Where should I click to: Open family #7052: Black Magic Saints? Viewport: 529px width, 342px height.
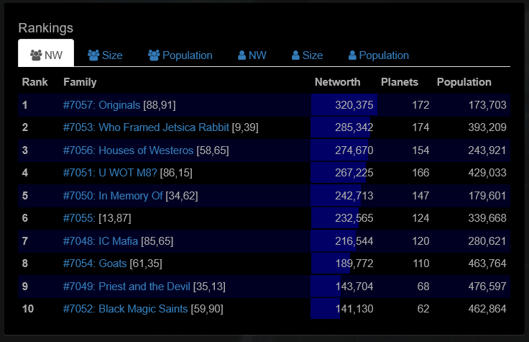[125, 309]
